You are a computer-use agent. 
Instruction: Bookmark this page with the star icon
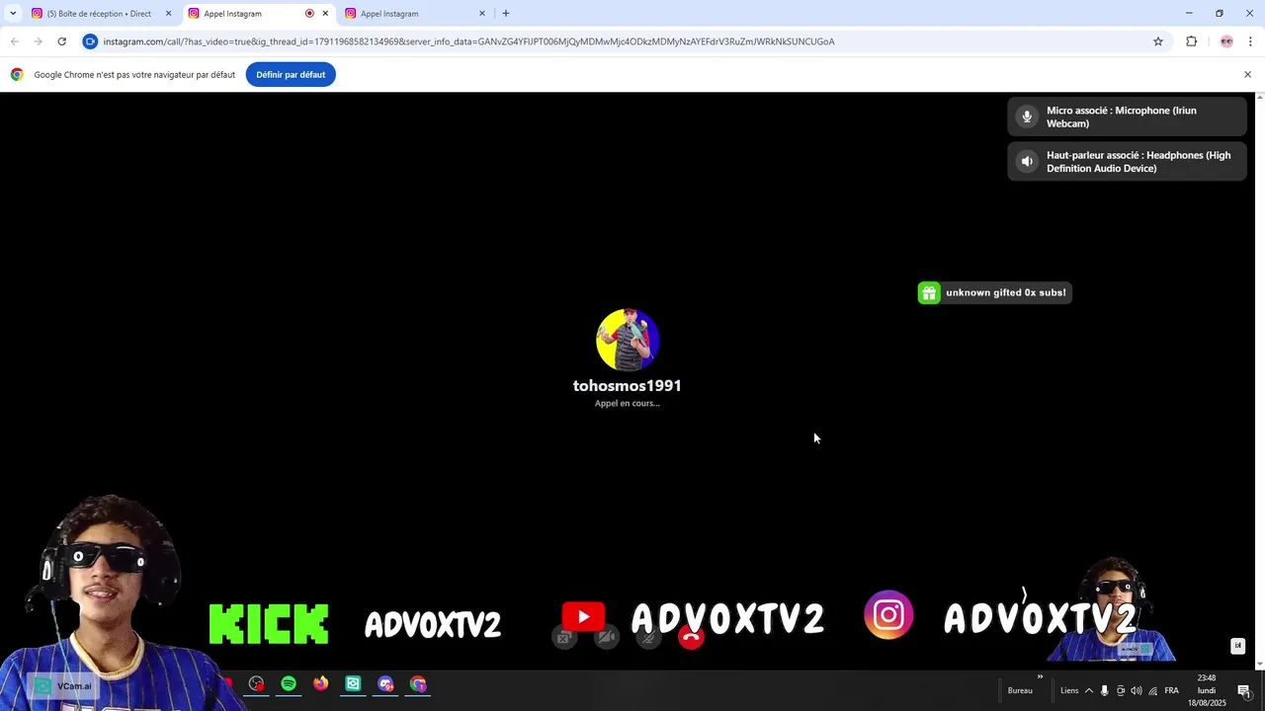tap(1158, 41)
